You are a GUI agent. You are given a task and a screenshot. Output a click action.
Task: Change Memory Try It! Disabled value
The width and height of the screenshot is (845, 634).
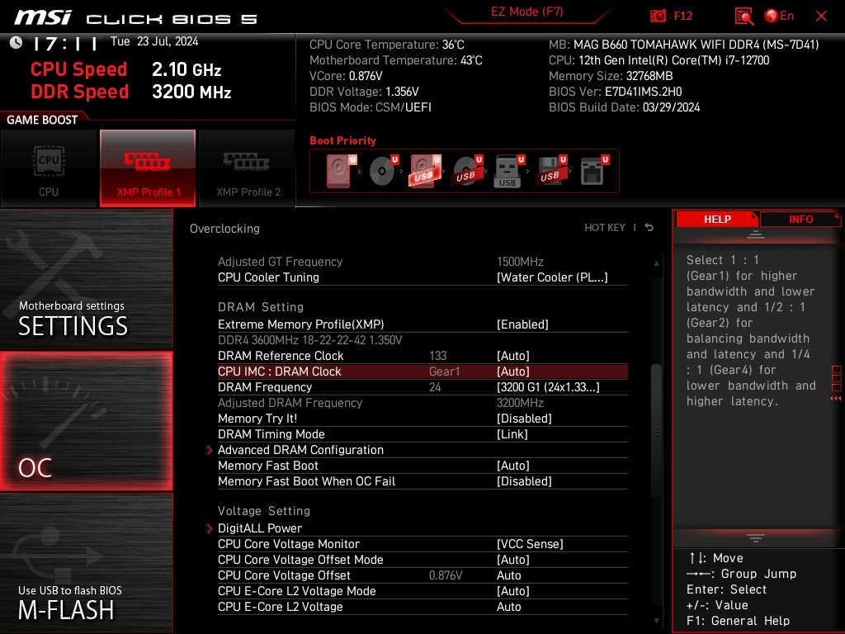(524, 419)
